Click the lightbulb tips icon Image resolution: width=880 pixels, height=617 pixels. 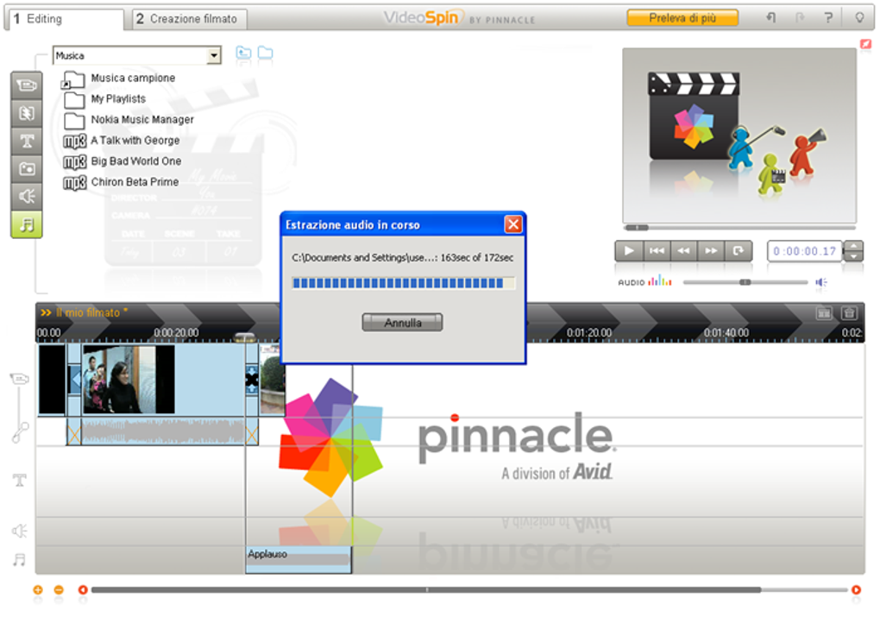(859, 18)
